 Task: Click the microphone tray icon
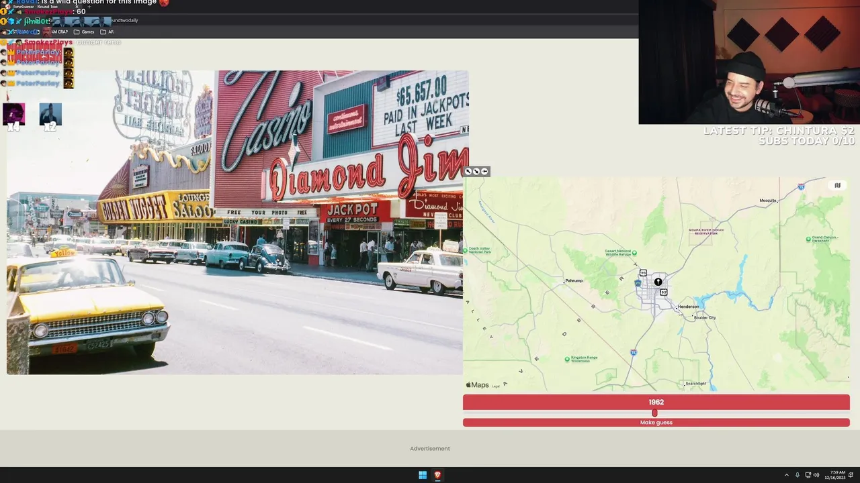tap(798, 475)
